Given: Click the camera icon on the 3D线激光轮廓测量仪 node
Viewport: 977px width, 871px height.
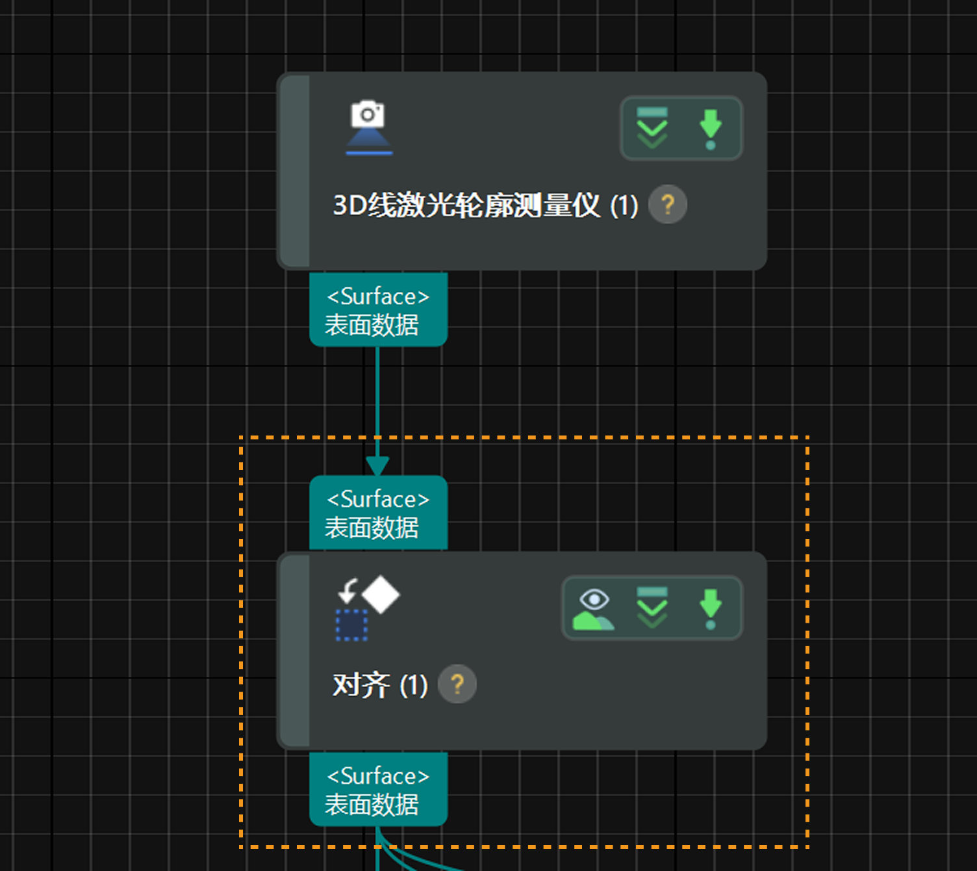Looking at the screenshot, I should point(368,127).
